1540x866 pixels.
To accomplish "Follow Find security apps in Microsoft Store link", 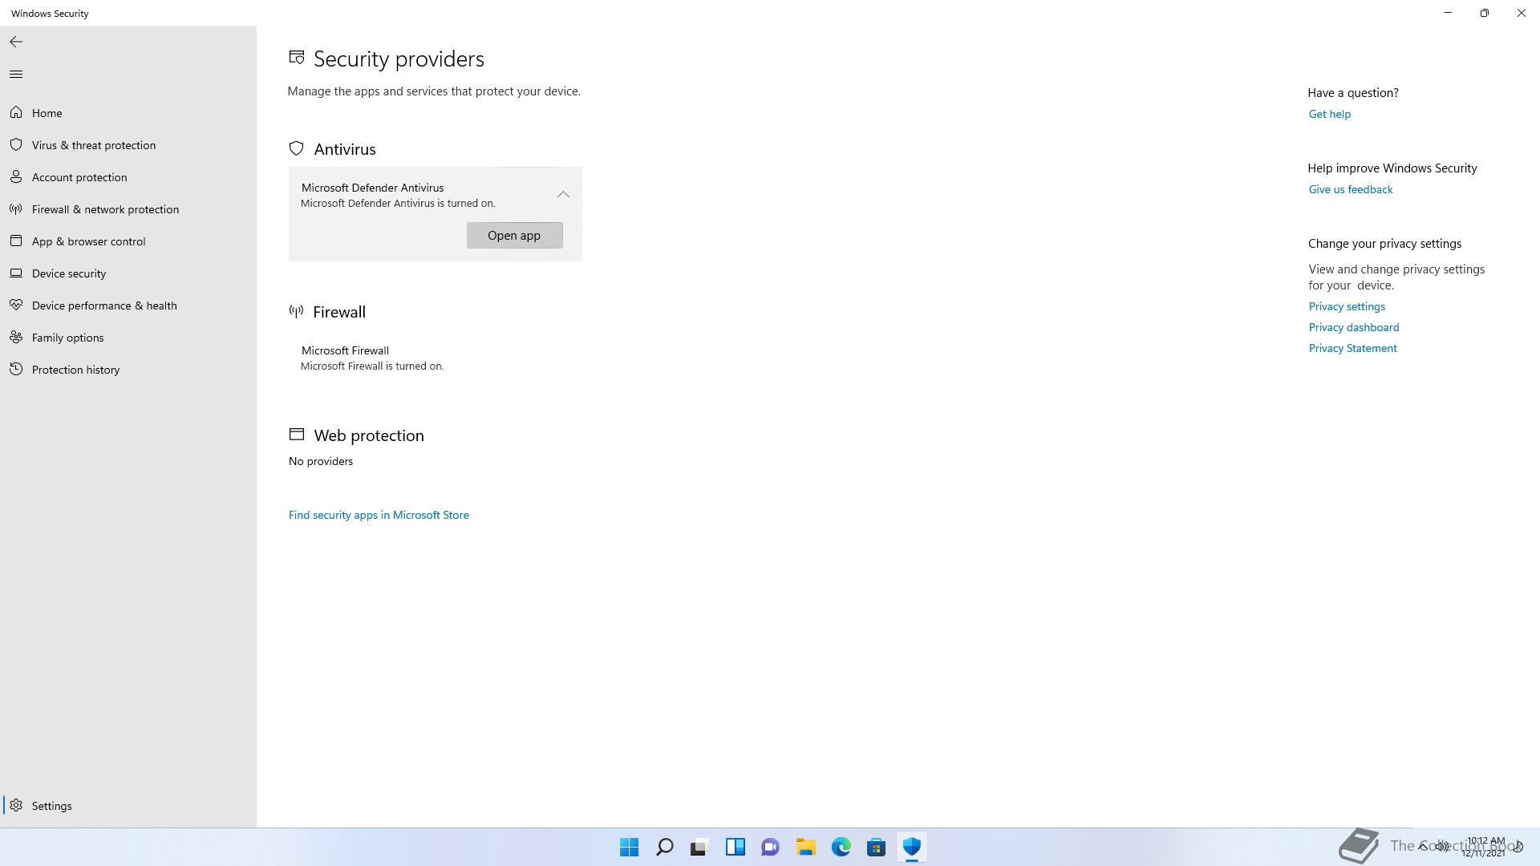I will (x=379, y=515).
